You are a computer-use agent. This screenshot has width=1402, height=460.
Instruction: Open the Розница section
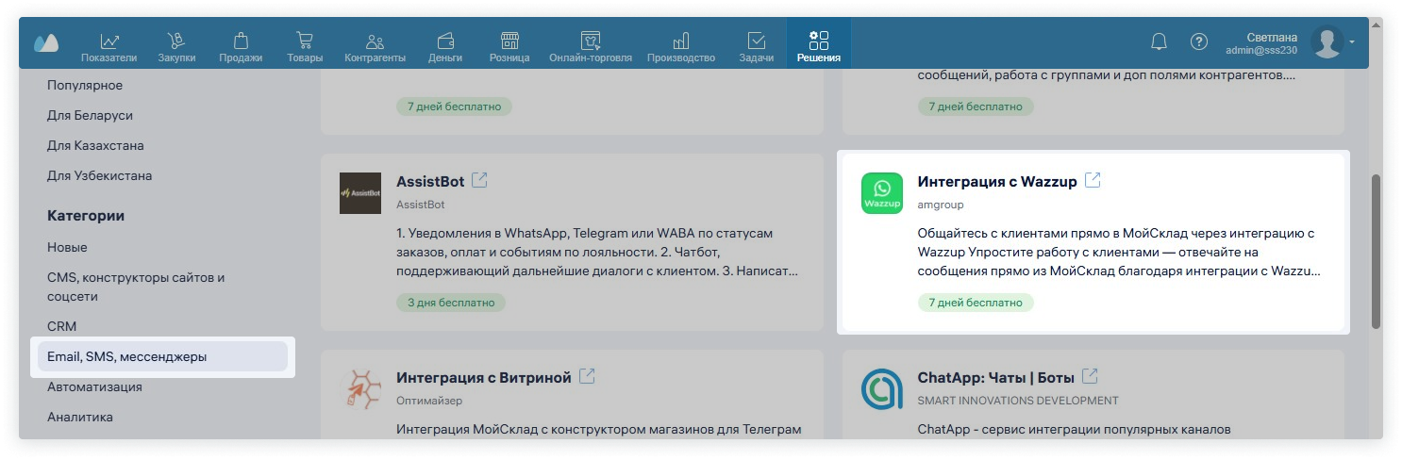click(509, 47)
